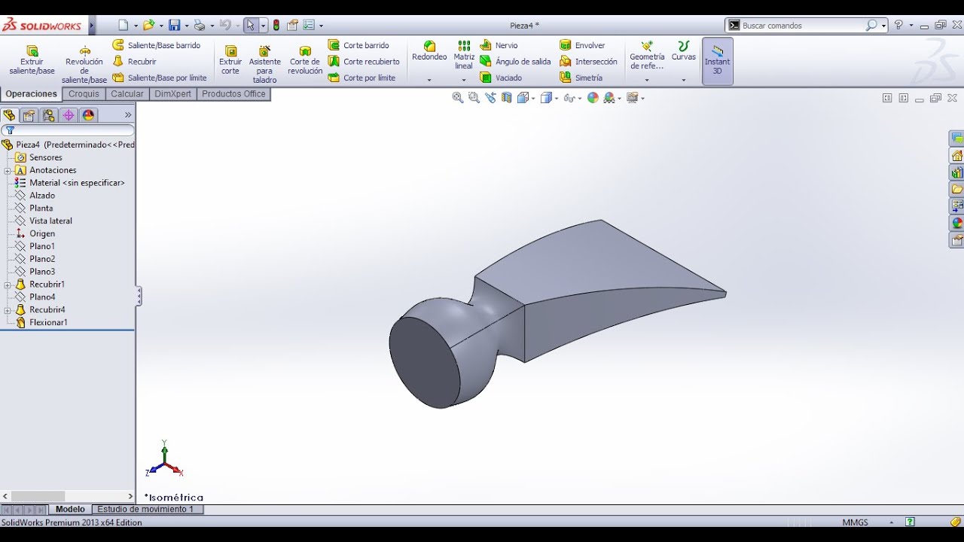
Task: Click the Zoom to fit icon
Action: (457, 98)
